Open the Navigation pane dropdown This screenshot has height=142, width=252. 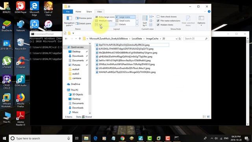pos(69,21)
